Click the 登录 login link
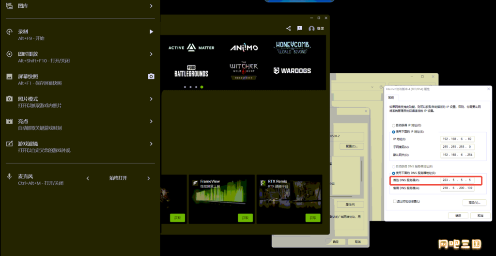The width and height of the screenshot is (496, 256). coord(321,29)
